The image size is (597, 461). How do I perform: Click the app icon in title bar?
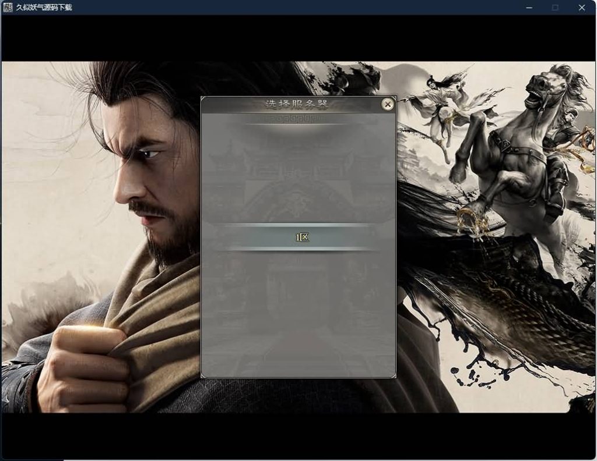coord(8,8)
